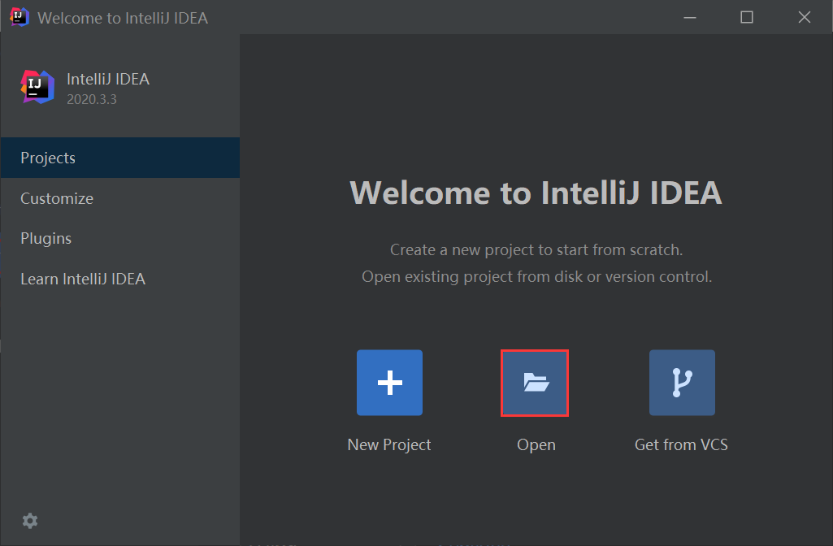Image resolution: width=833 pixels, height=546 pixels.
Task: Click the Open folder icon
Action: 535,383
